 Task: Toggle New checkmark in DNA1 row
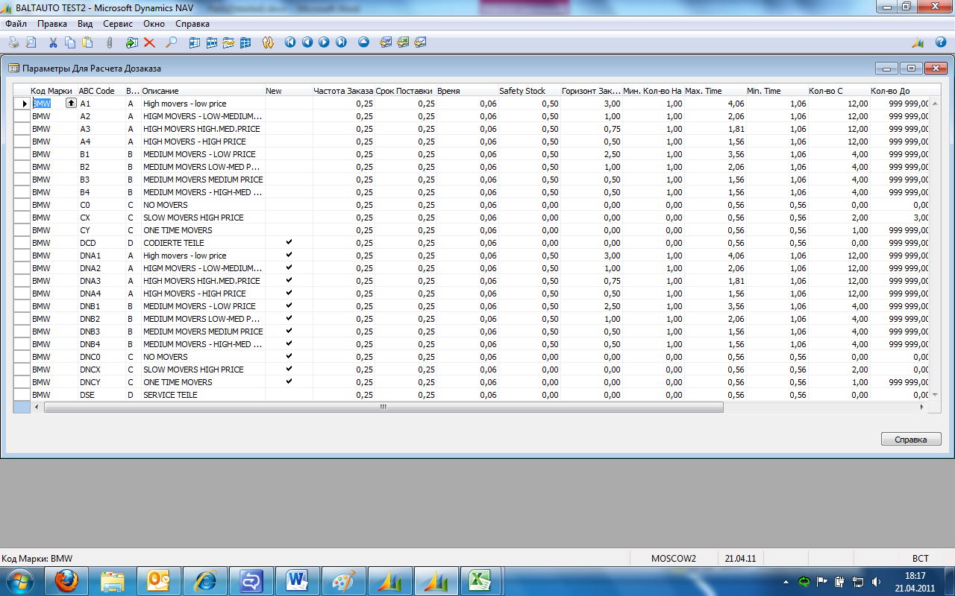(x=289, y=256)
